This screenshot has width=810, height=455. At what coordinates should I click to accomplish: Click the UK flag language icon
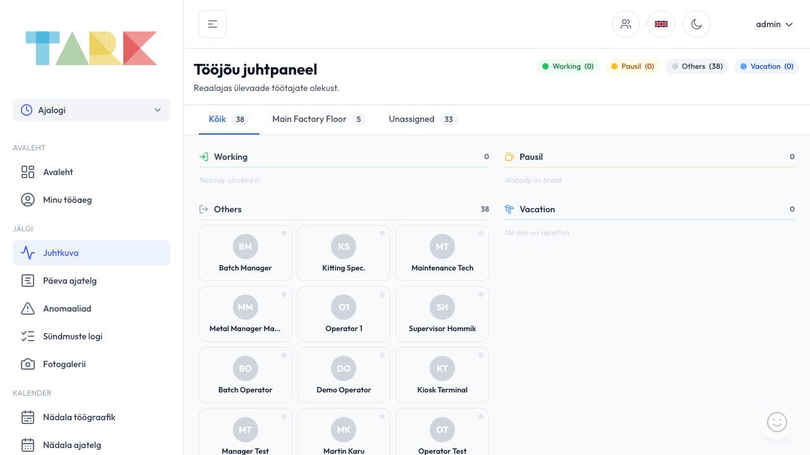pos(661,24)
